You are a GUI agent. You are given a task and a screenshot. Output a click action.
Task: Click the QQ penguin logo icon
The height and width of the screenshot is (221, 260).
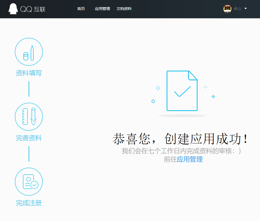pos(13,9)
